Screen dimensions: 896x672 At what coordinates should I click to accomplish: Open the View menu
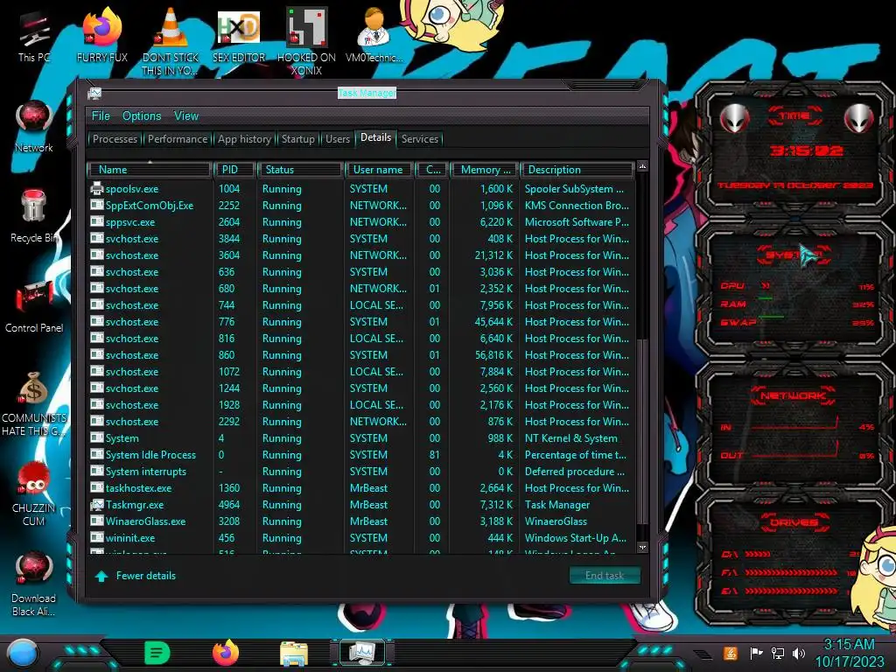186,116
